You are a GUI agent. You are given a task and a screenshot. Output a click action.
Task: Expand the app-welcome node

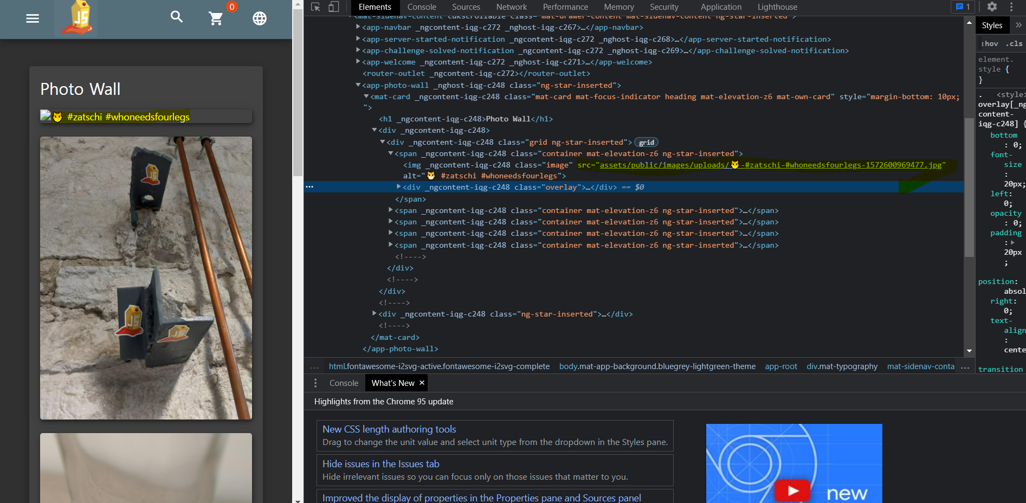358,61
